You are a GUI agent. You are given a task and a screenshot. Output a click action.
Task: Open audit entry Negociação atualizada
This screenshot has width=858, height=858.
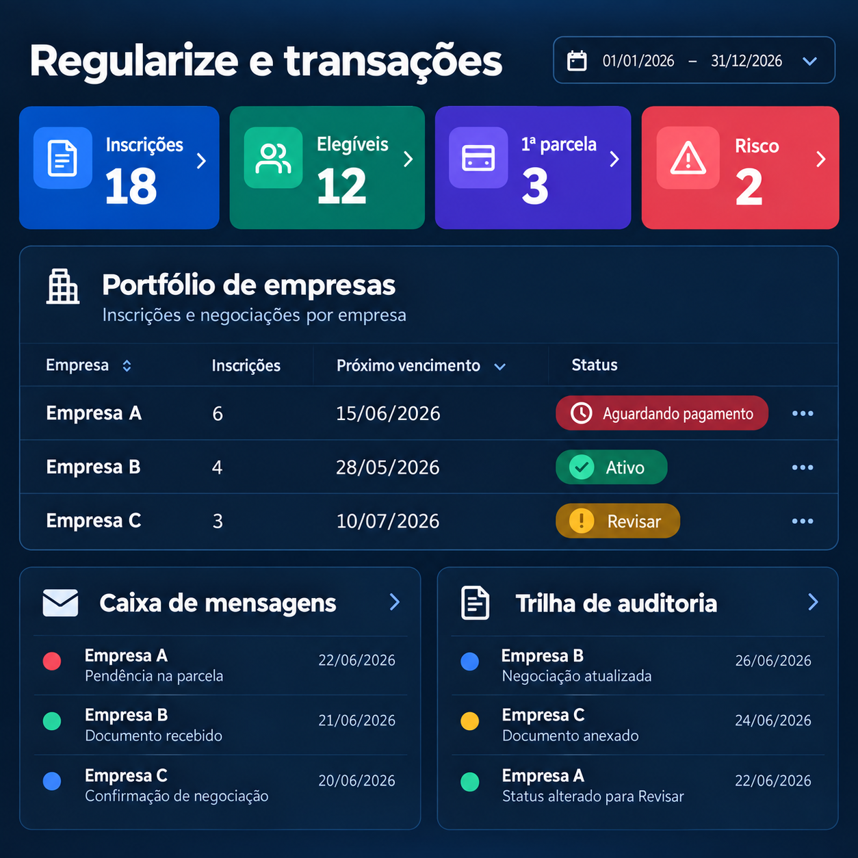[x=638, y=666]
